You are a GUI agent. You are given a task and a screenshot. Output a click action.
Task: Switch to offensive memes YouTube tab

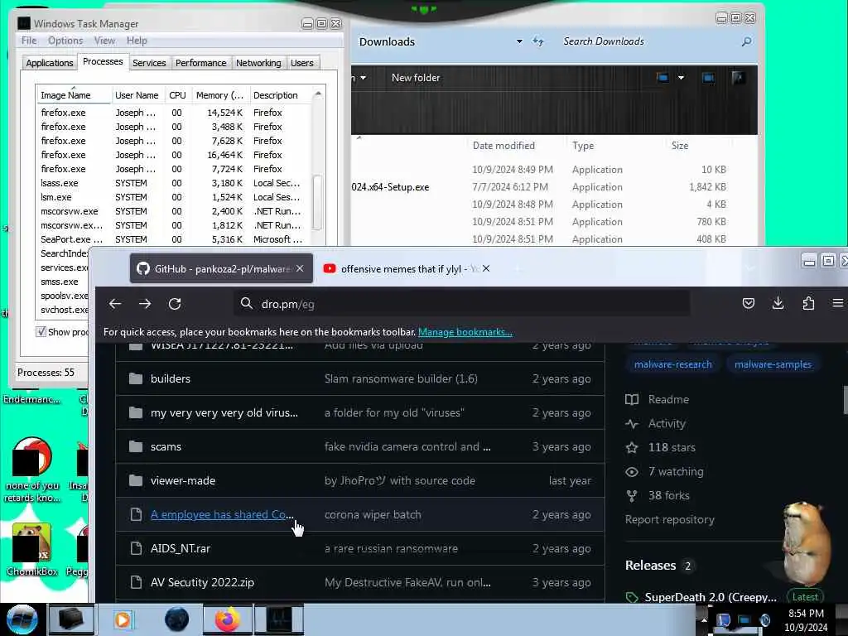point(407,269)
